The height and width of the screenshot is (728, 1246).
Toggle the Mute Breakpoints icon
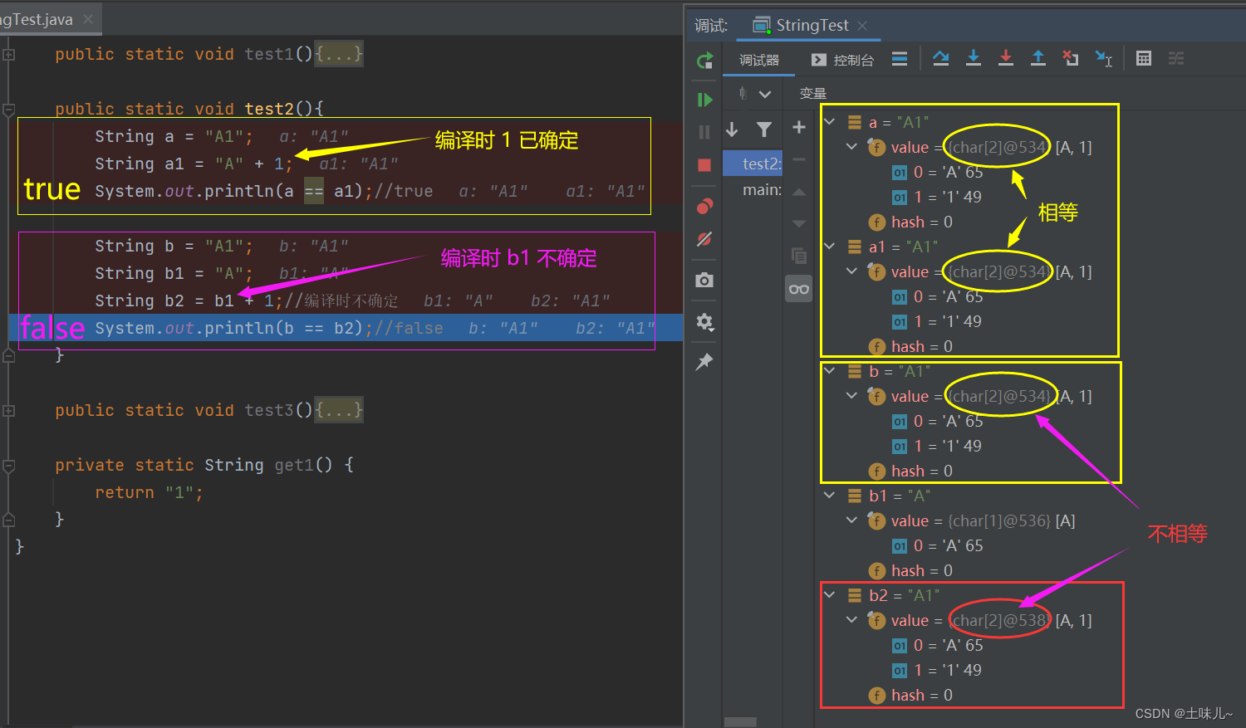pos(704,239)
